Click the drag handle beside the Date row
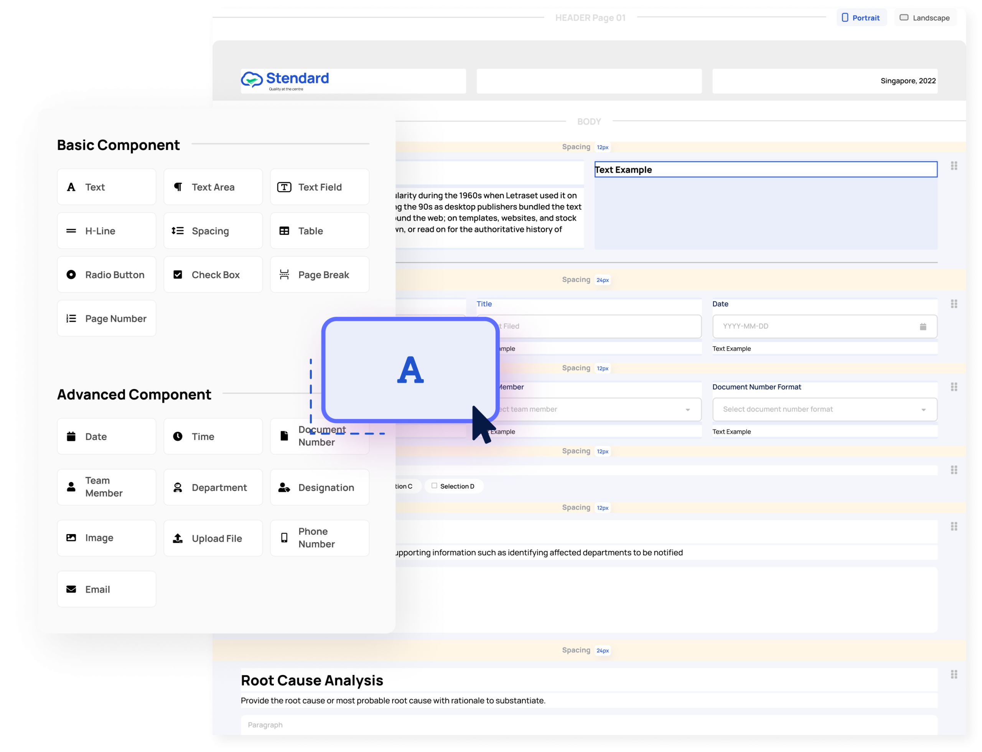 click(954, 304)
